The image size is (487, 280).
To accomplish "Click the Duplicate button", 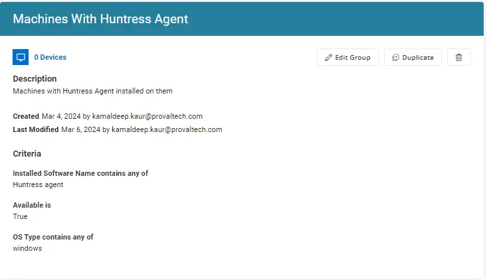I will click(413, 57).
